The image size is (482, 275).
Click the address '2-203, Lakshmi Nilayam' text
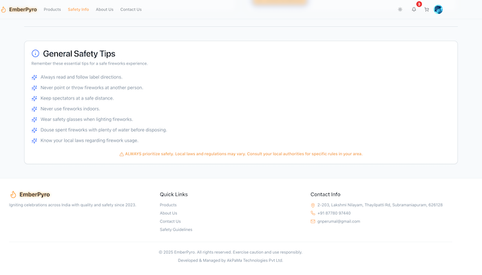380,205
